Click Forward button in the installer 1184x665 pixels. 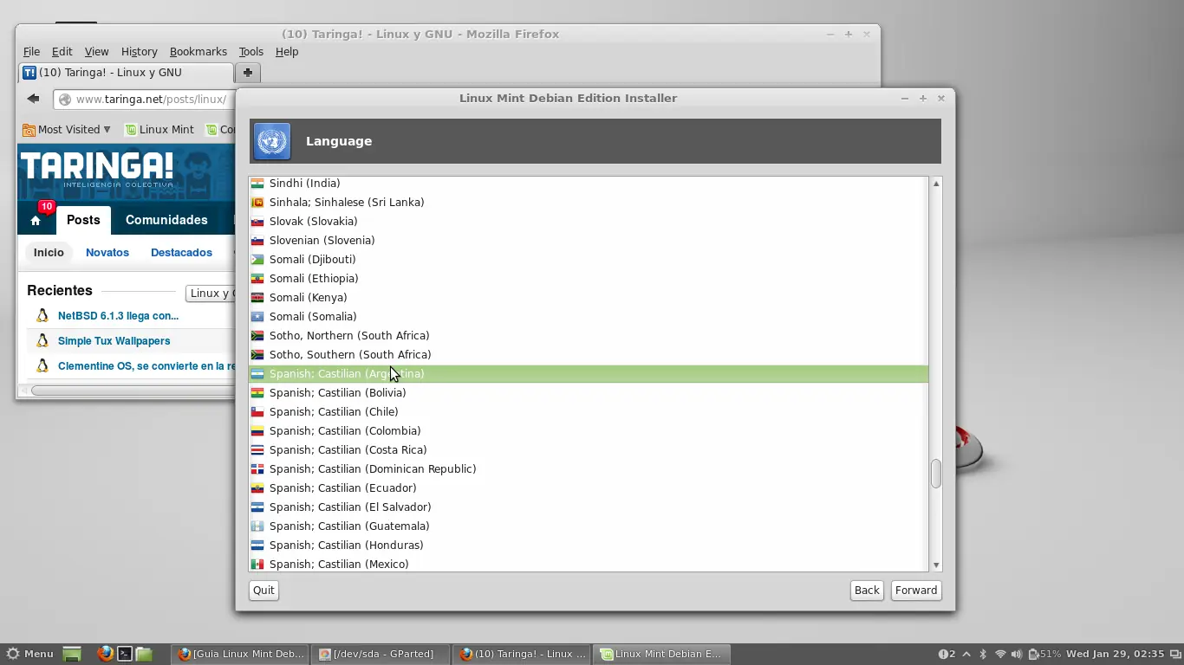[x=916, y=591]
